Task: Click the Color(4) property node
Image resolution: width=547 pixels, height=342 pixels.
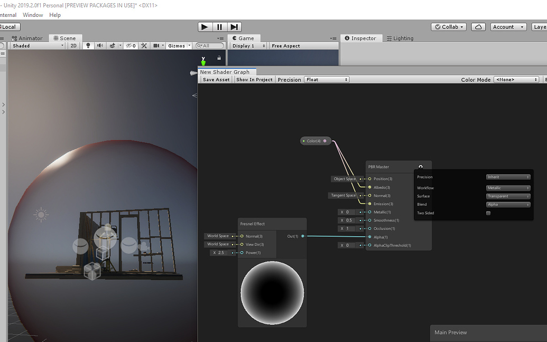Action: pos(316,141)
